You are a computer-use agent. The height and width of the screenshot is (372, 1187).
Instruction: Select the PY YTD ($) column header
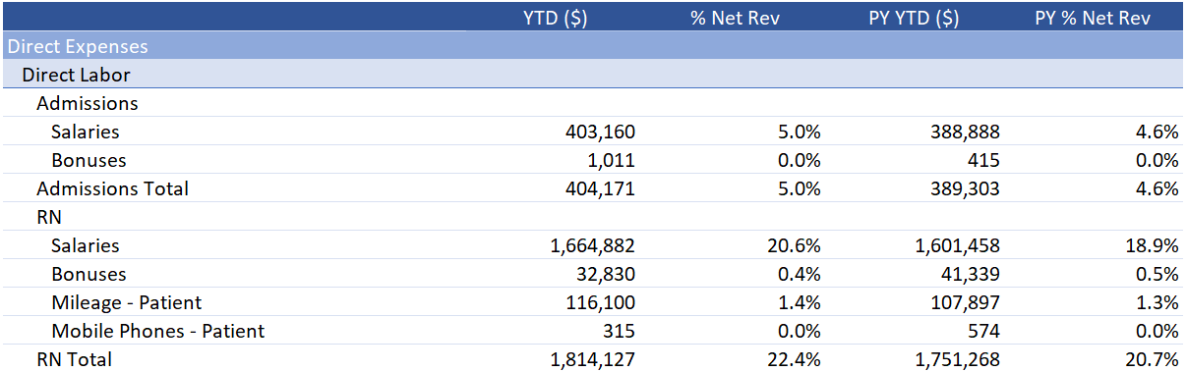(x=914, y=18)
